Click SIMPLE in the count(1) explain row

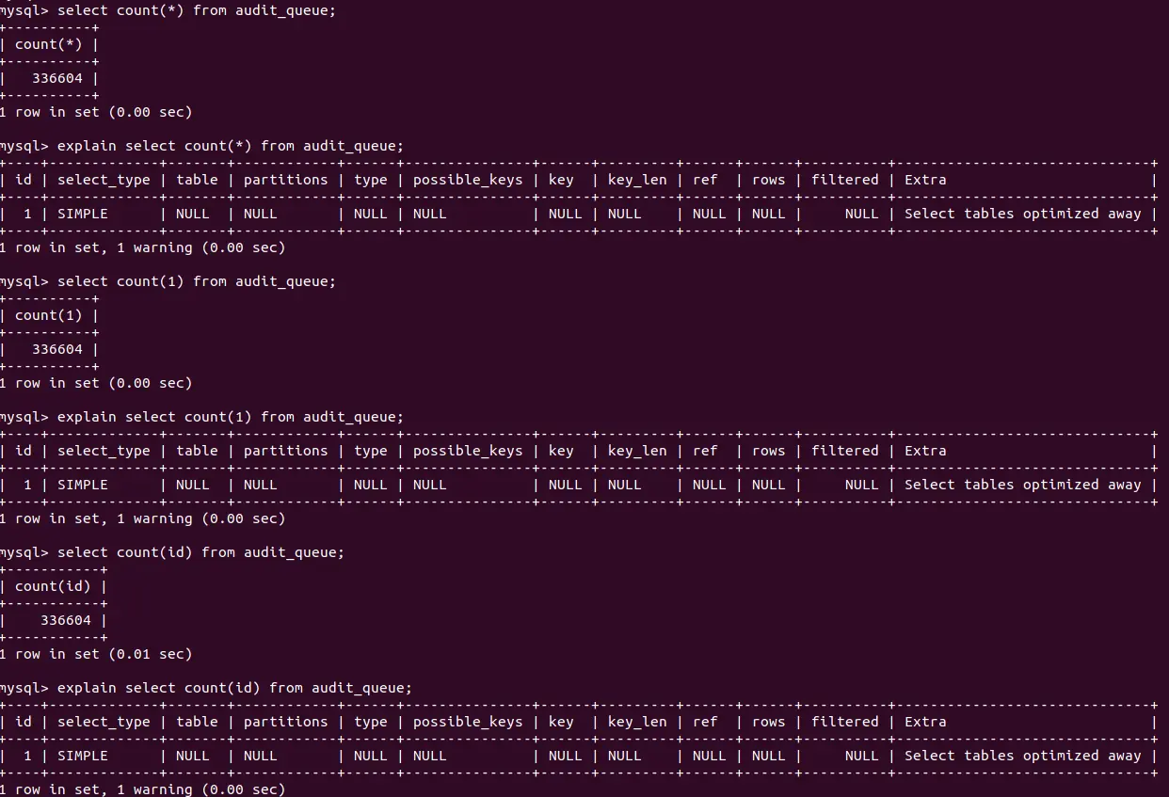(x=83, y=485)
